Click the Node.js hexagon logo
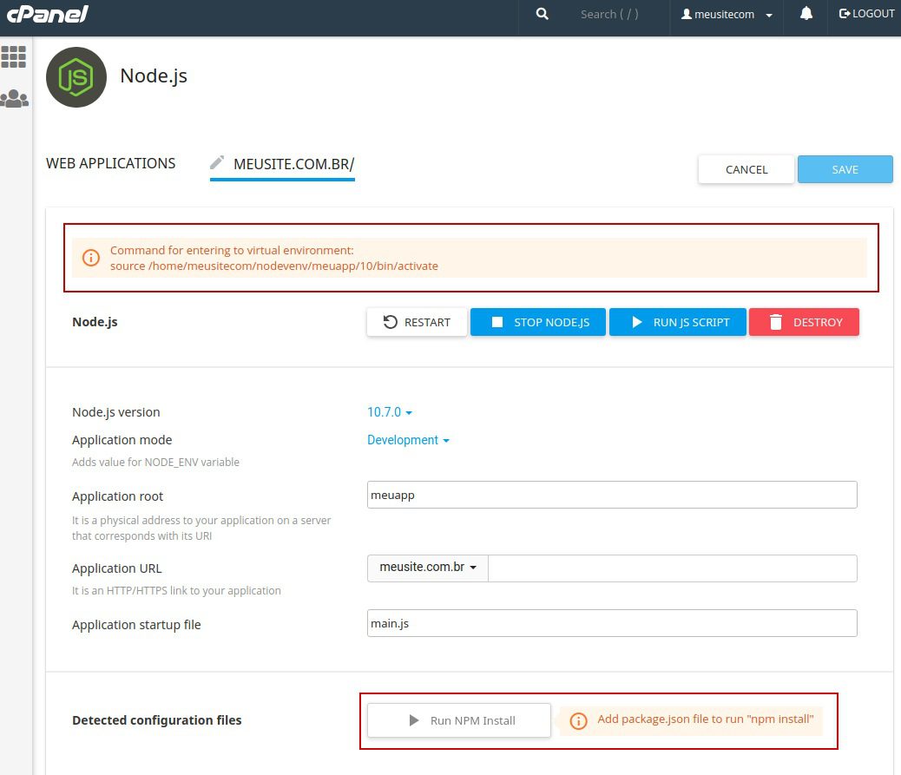Screen dimensions: 901x775 pos(76,77)
